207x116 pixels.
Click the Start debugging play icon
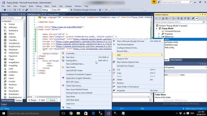[x=71, y=10]
